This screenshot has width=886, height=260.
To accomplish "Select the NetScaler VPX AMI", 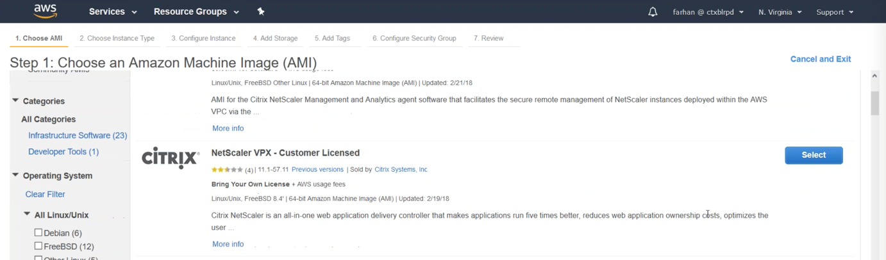I will 814,155.
